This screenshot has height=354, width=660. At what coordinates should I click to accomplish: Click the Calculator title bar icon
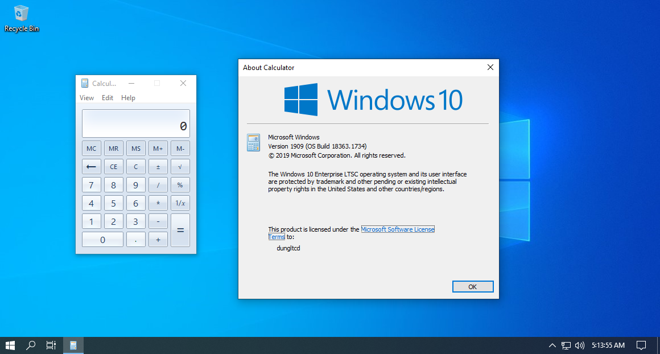click(85, 83)
